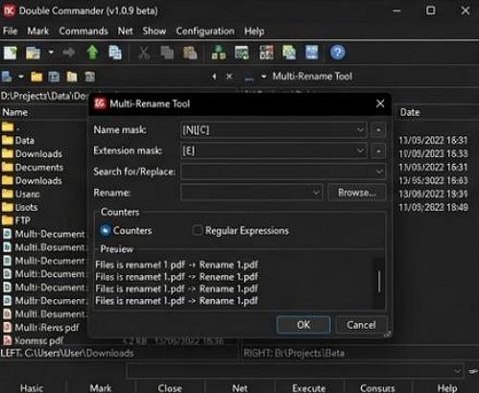479x393 pixels.
Task: Click the open folder toolbar icon
Action: (x=33, y=53)
